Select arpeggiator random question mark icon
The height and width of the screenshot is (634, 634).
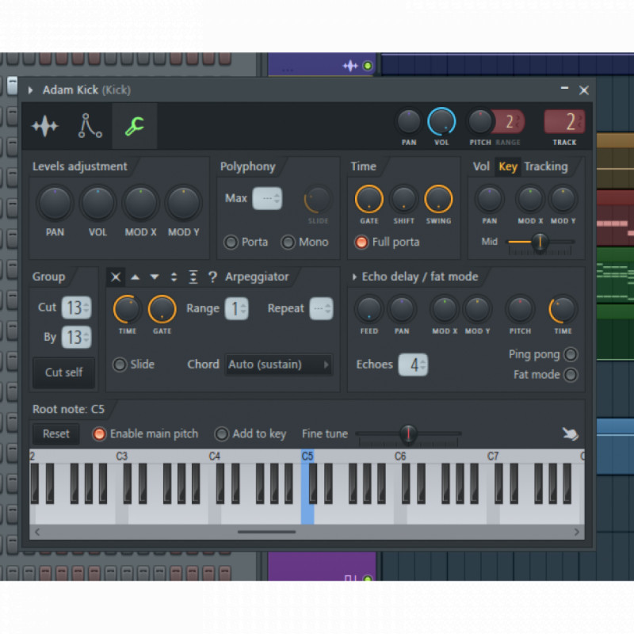click(212, 277)
